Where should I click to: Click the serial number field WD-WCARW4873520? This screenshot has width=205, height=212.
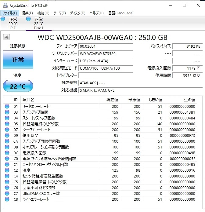coord(106,54)
